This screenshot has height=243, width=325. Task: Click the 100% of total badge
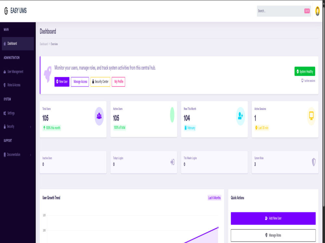point(120,127)
